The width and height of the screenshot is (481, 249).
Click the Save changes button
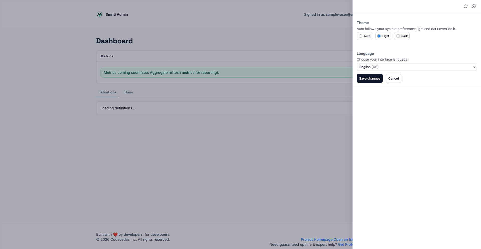(x=370, y=78)
